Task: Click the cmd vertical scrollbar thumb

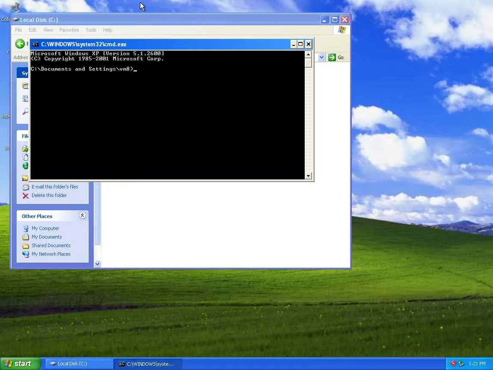Action: [x=308, y=63]
